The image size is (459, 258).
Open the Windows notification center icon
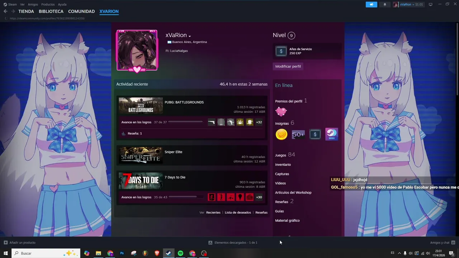[x=451, y=253]
